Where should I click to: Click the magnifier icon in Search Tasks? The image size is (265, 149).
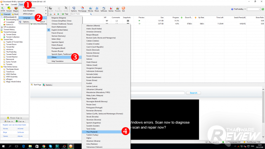click(x=91, y=14)
